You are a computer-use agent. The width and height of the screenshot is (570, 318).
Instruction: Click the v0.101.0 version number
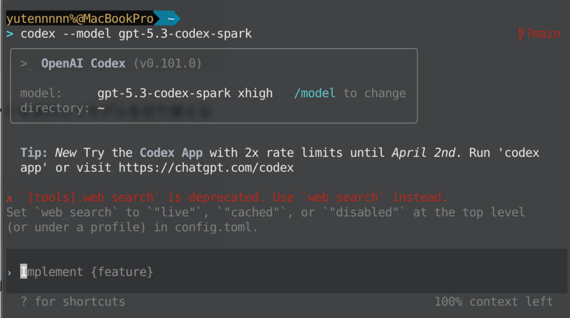pyautogui.click(x=168, y=63)
